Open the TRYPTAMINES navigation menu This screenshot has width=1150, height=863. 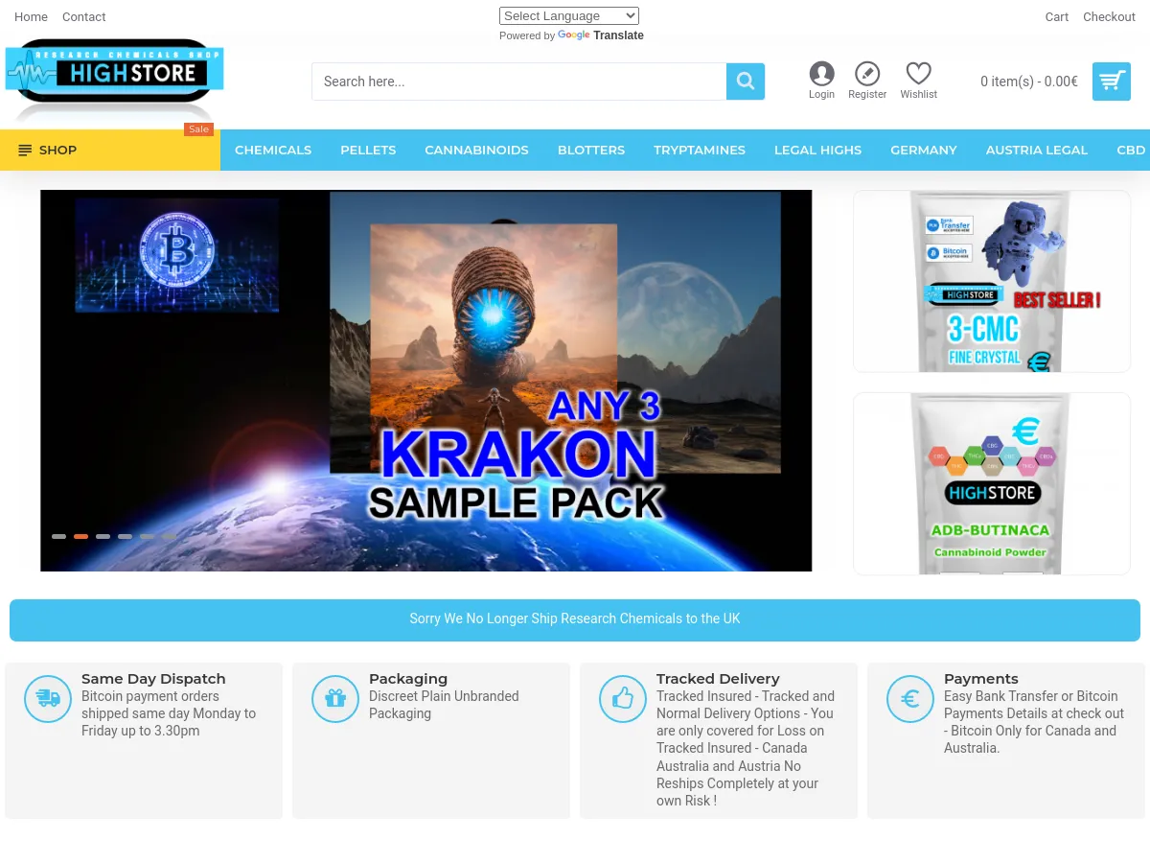[x=699, y=150]
